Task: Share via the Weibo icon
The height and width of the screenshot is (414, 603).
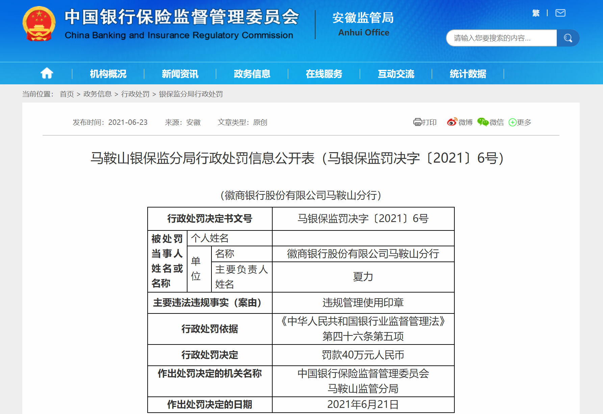Action: point(452,122)
